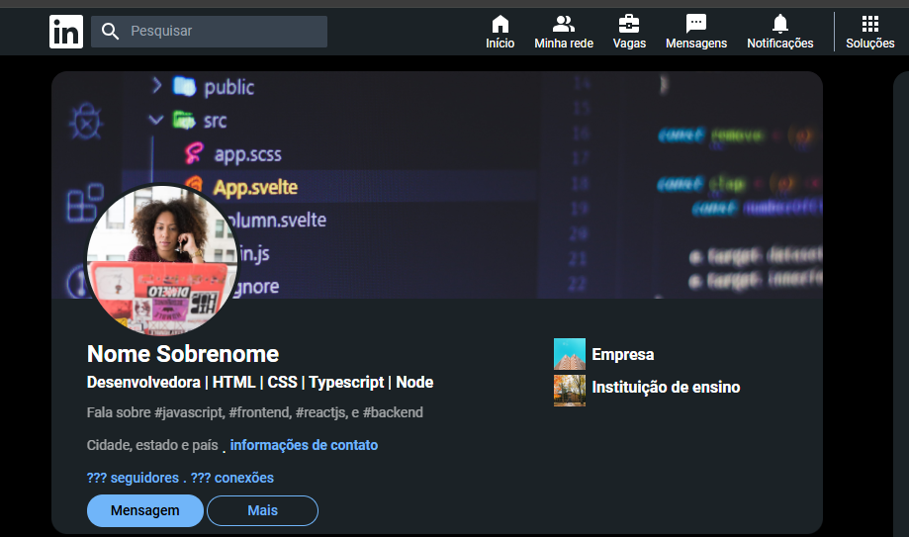This screenshot has width=909, height=537.
Task: Open the Soluções grid icon
Action: click(x=869, y=24)
